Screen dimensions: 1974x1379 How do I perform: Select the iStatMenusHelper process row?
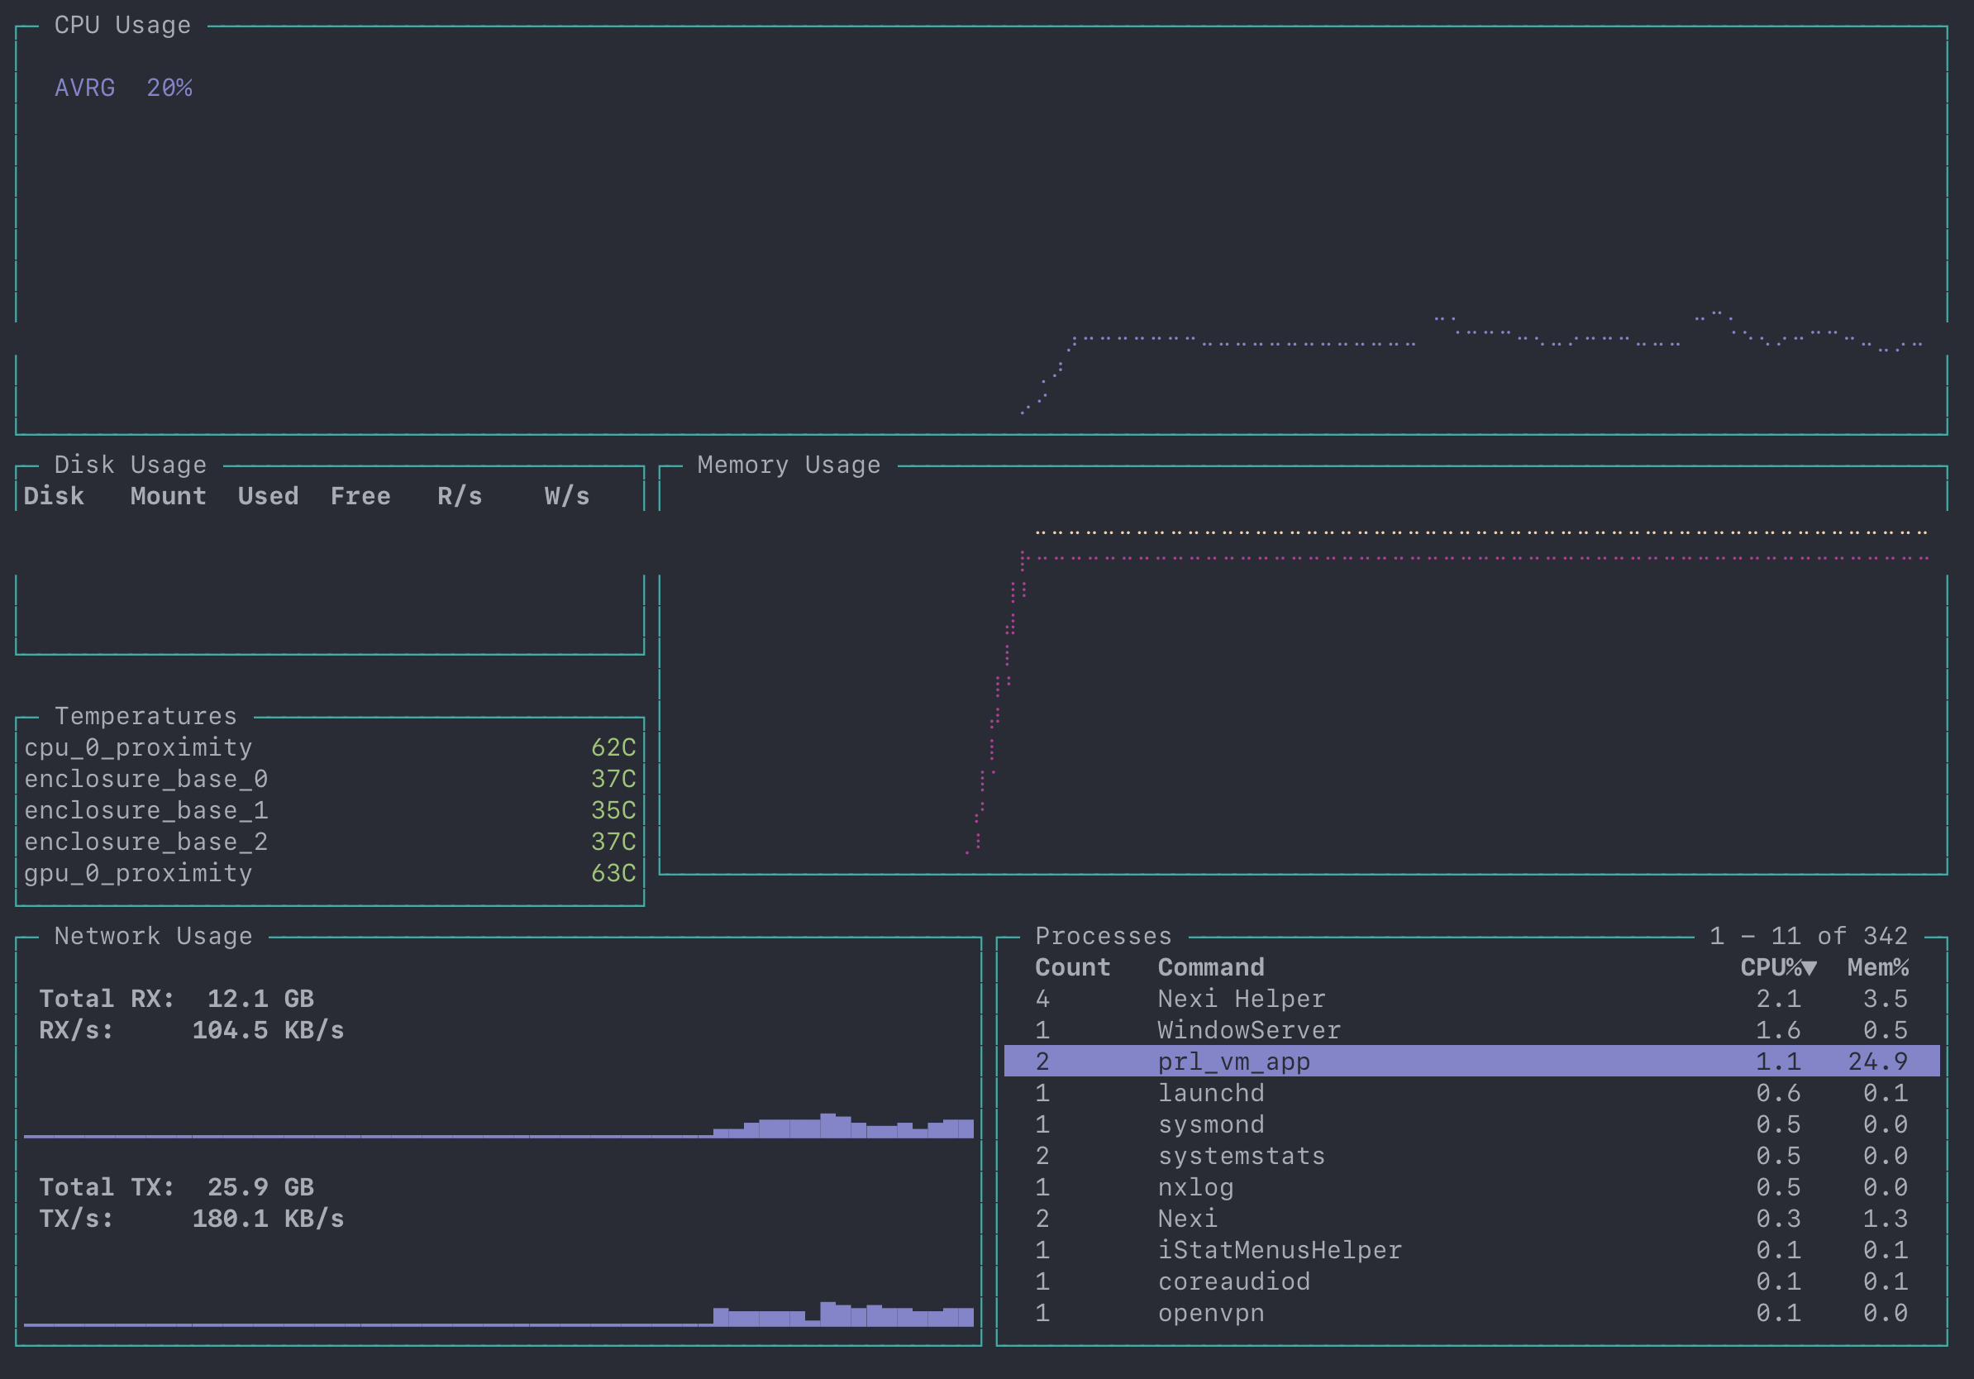point(1471,1249)
